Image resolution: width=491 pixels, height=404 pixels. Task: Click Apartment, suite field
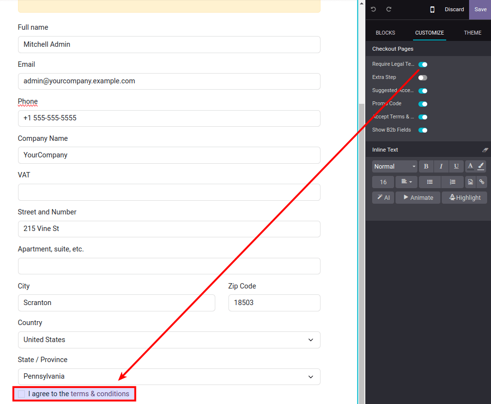point(169,266)
